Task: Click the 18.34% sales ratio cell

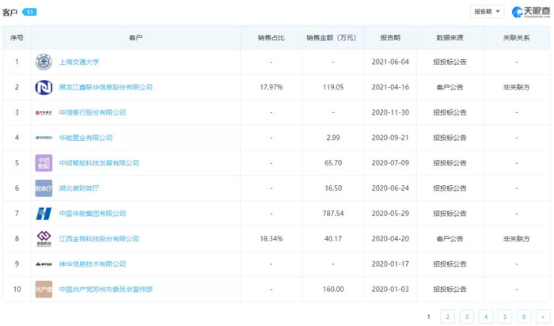Action: [271, 239]
